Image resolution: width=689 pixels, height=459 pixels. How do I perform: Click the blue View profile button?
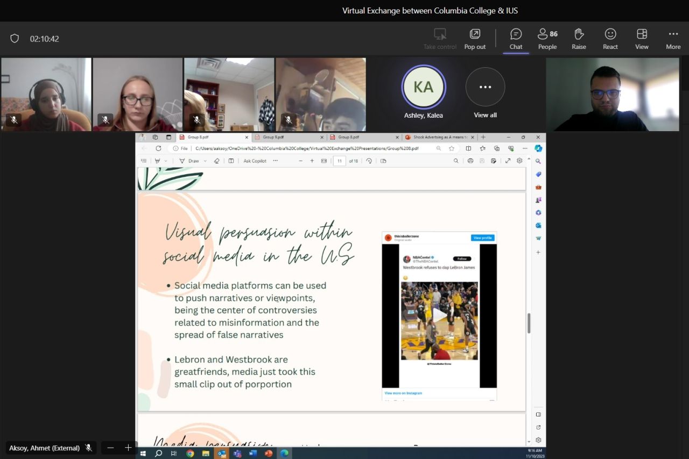click(482, 238)
